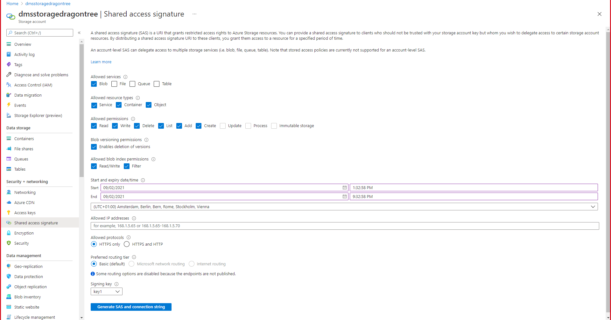Open the Learn more link
Image resolution: width=611 pixels, height=320 pixels.
coord(101,62)
